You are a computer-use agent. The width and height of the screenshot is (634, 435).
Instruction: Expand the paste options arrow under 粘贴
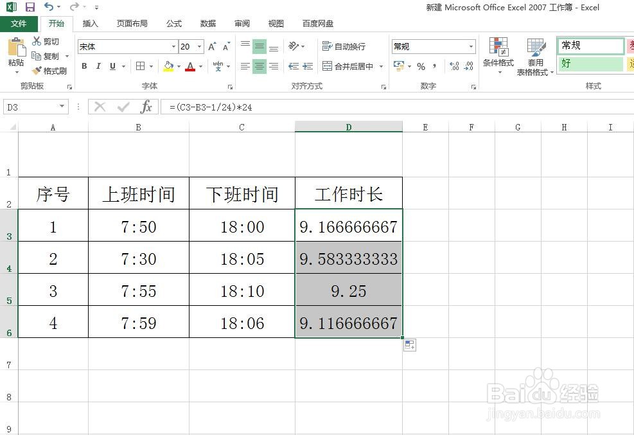(17, 73)
